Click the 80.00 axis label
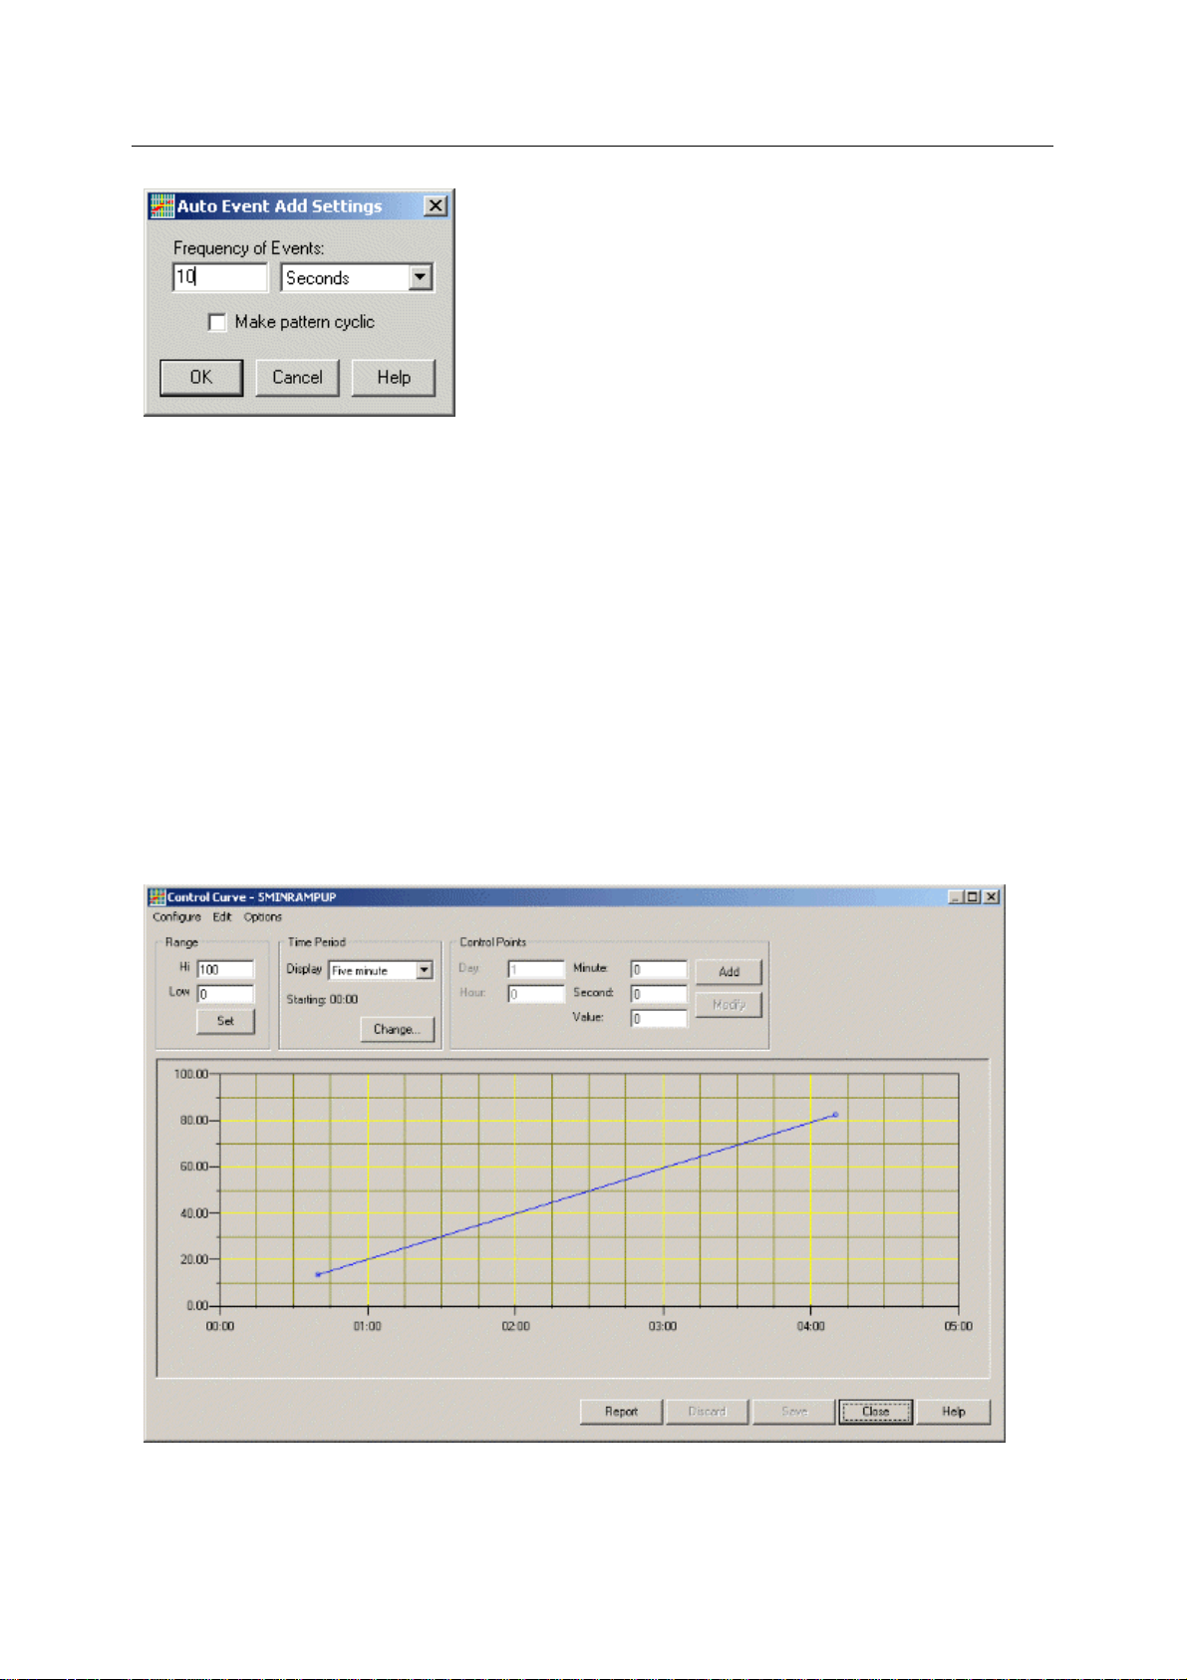Screen dimensions: 1187x1680 193,1121
